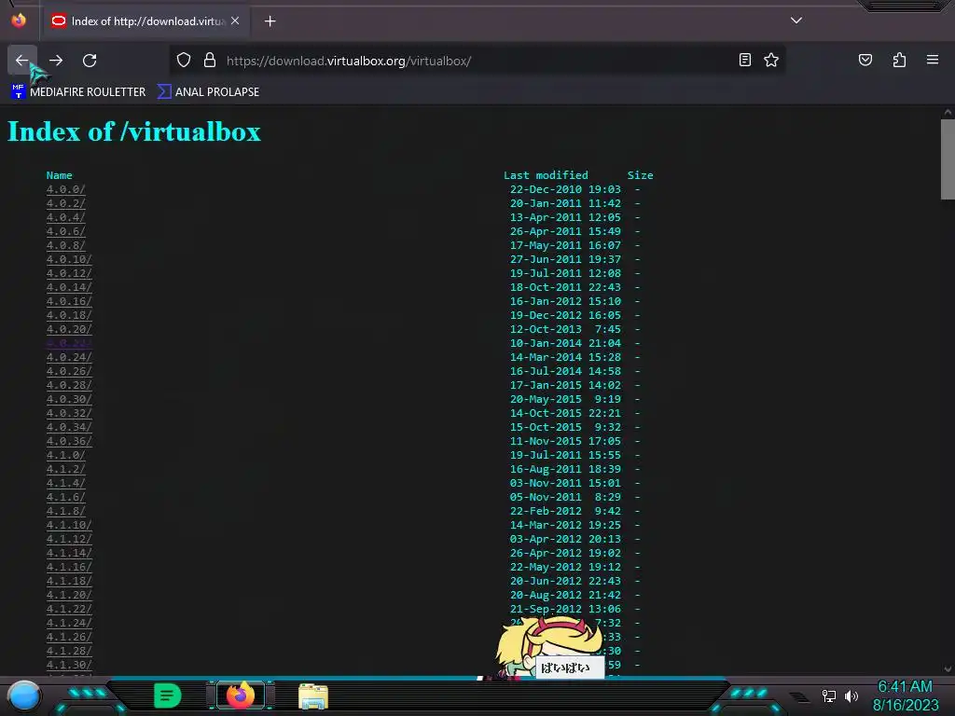Image resolution: width=955 pixels, height=716 pixels.
Task: Click the scrollbar down arrow
Action: 948,668
